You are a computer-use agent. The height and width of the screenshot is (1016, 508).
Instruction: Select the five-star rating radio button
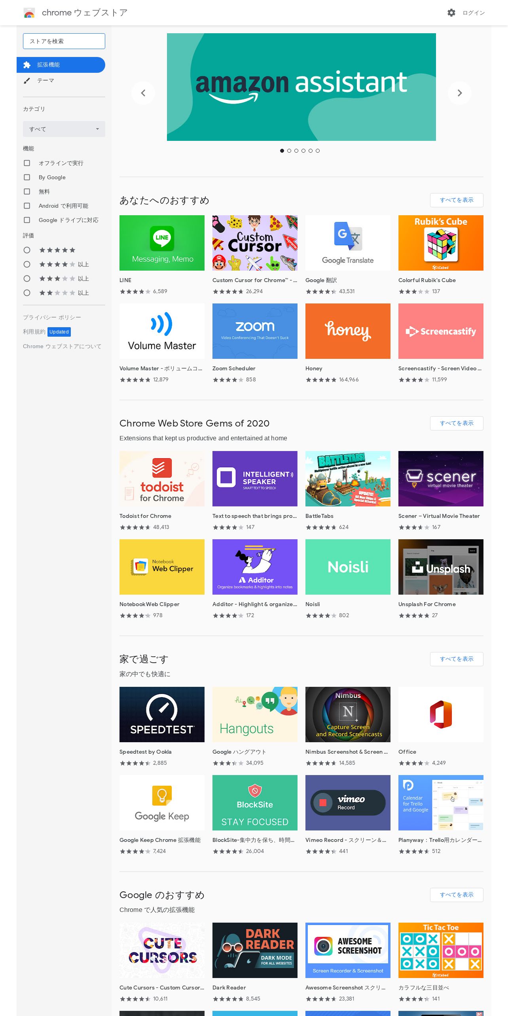[x=27, y=250]
